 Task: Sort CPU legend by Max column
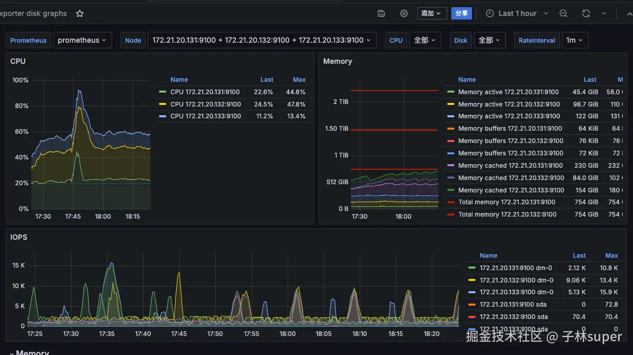click(x=299, y=80)
